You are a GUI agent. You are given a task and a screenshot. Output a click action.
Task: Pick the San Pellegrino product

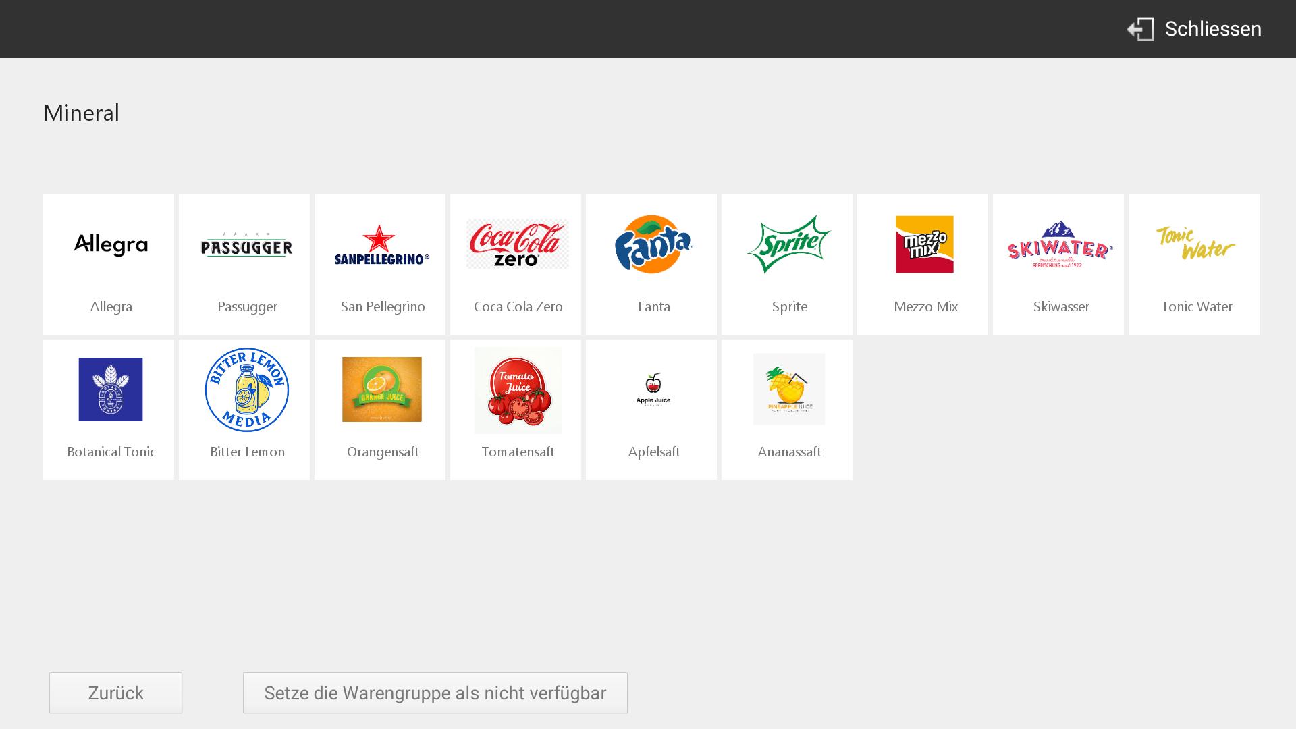[380, 265]
